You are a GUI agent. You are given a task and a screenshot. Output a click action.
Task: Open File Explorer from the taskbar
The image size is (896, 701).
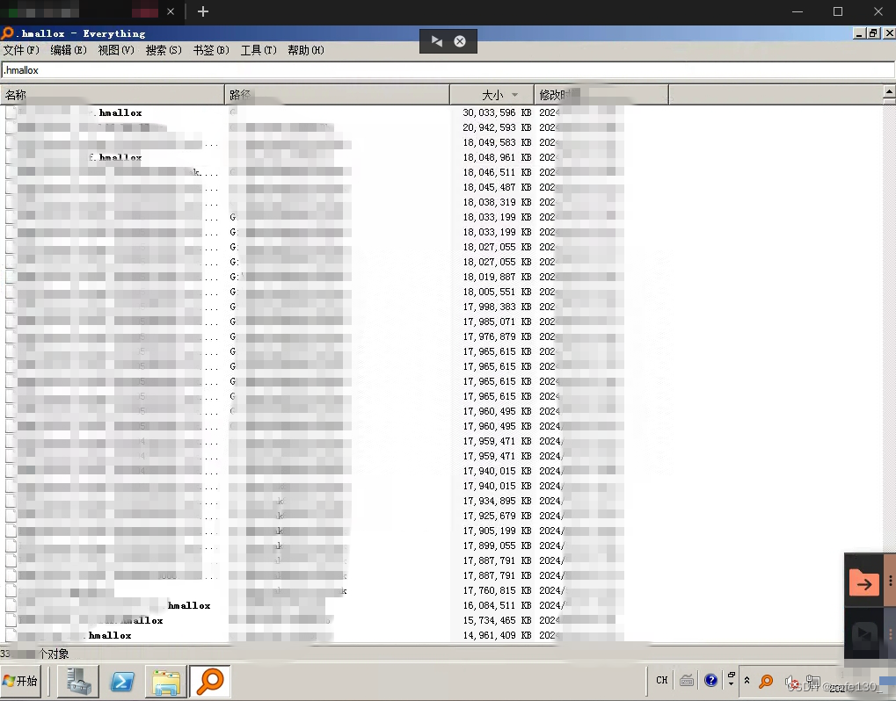pos(165,681)
